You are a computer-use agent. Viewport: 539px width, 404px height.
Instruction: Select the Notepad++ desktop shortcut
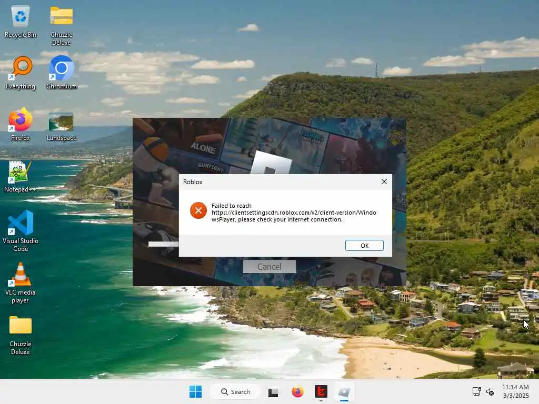click(x=21, y=177)
